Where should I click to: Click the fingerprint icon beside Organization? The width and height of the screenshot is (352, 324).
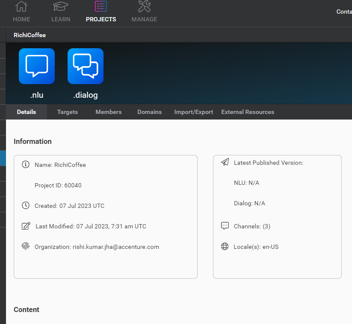click(x=26, y=247)
